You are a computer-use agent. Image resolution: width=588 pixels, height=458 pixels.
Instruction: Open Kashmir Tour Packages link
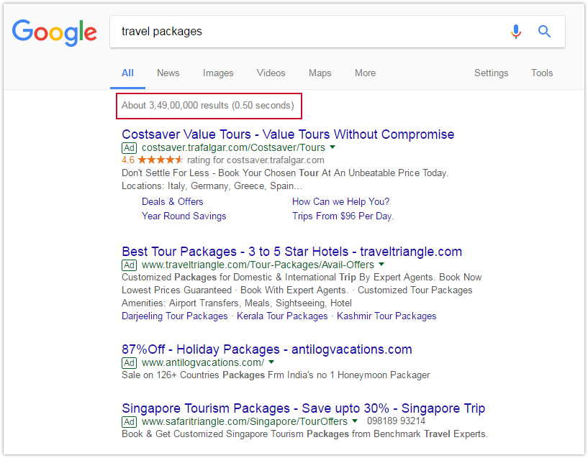coord(386,316)
